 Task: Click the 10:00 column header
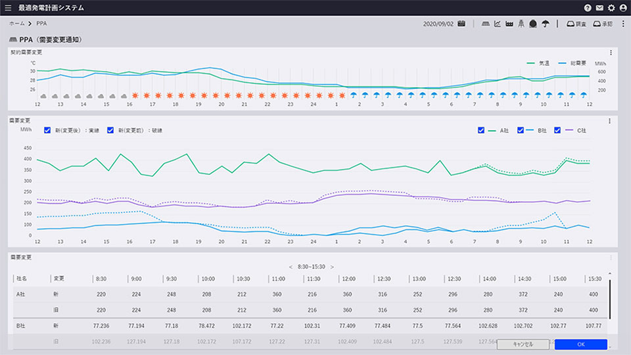(208, 279)
